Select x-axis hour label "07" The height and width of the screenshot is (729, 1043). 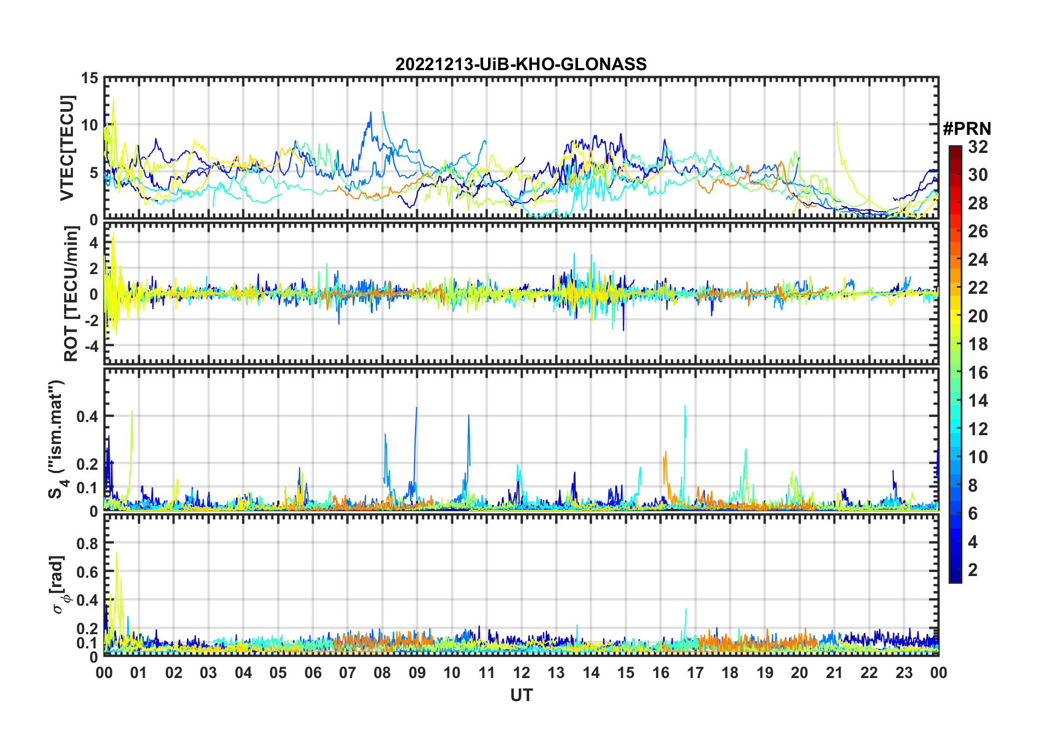click(348, 673)
